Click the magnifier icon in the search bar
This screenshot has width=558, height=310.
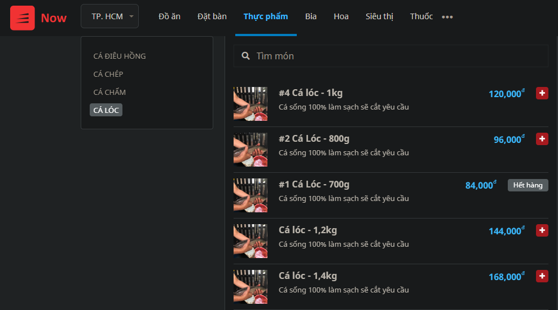coord(245,56)
